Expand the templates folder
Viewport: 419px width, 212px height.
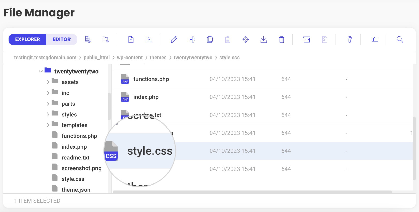[48, 125]
